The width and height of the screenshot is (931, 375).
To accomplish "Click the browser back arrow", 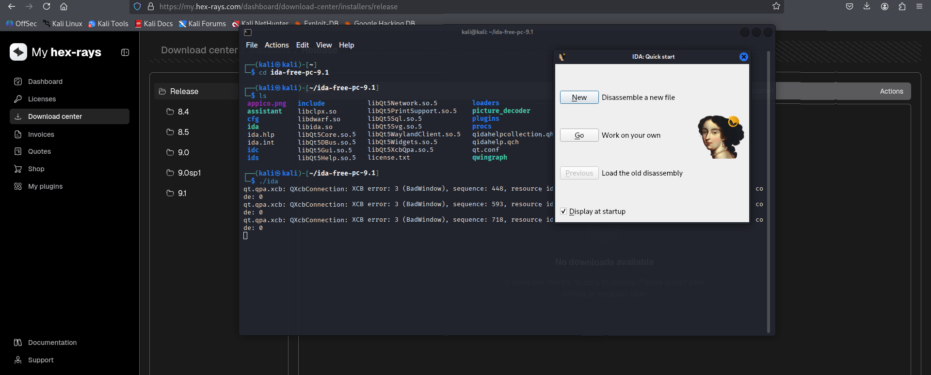I will tap(12, 6).
